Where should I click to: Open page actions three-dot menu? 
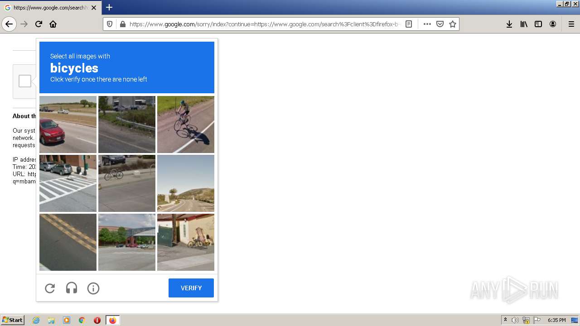click(427, 24)
